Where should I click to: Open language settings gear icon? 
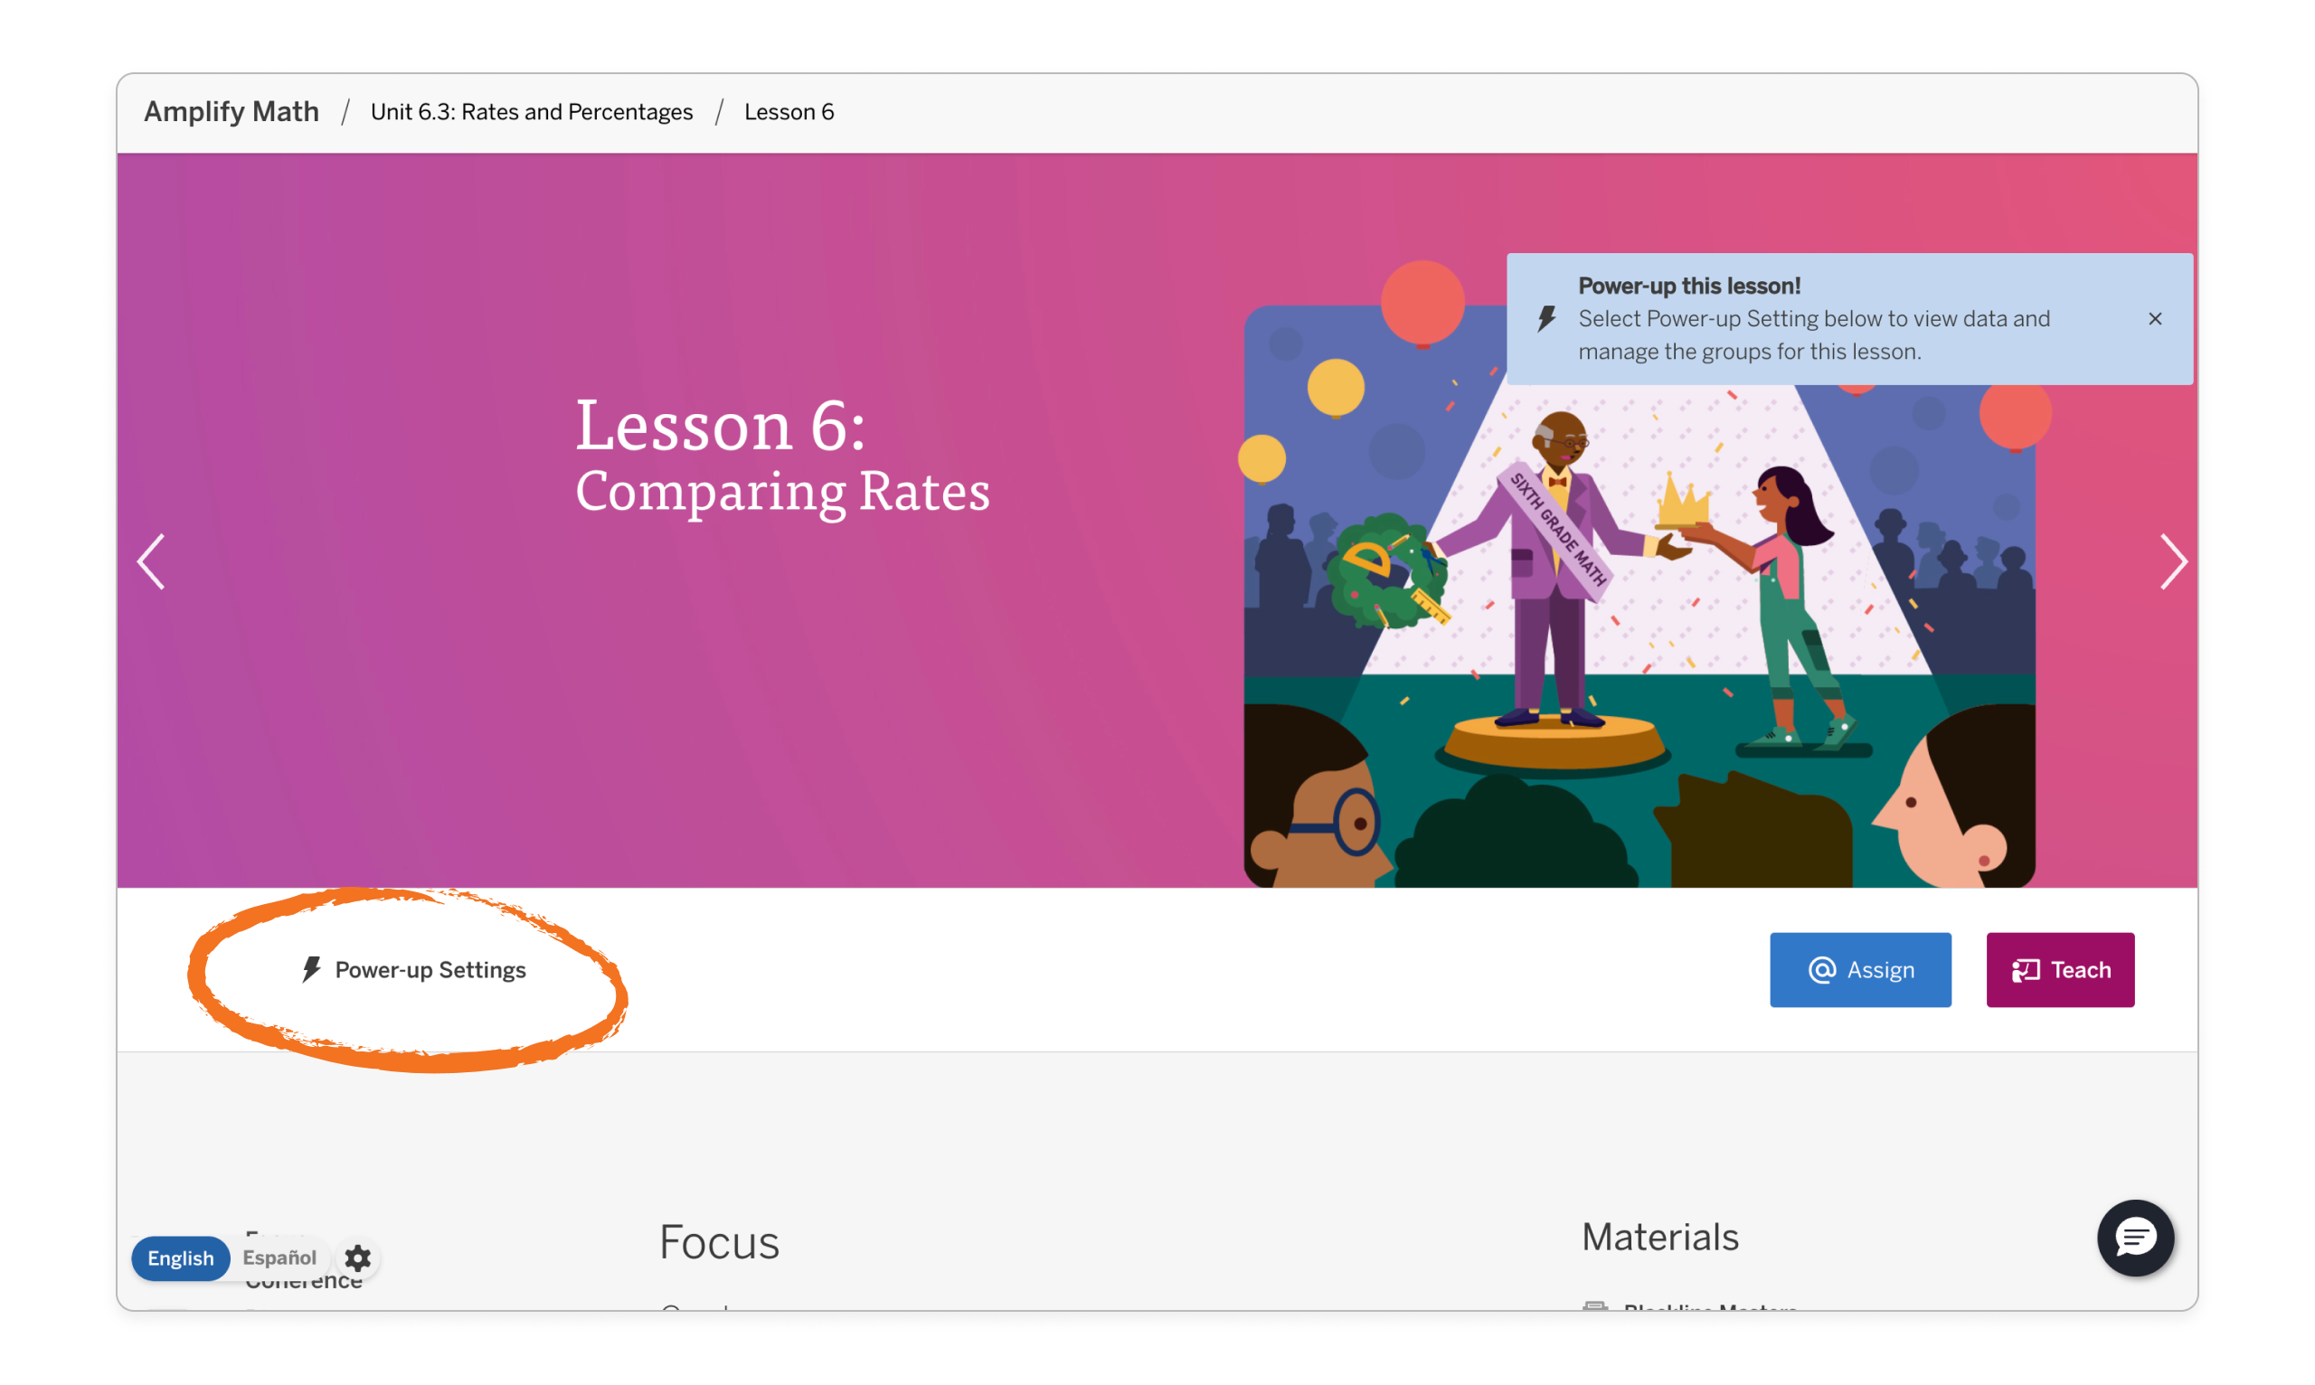click(357, 1258)
